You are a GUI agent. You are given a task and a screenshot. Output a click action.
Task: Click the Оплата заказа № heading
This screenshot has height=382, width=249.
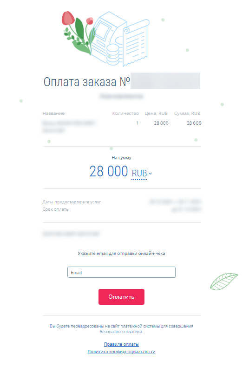tap(87, 82)
